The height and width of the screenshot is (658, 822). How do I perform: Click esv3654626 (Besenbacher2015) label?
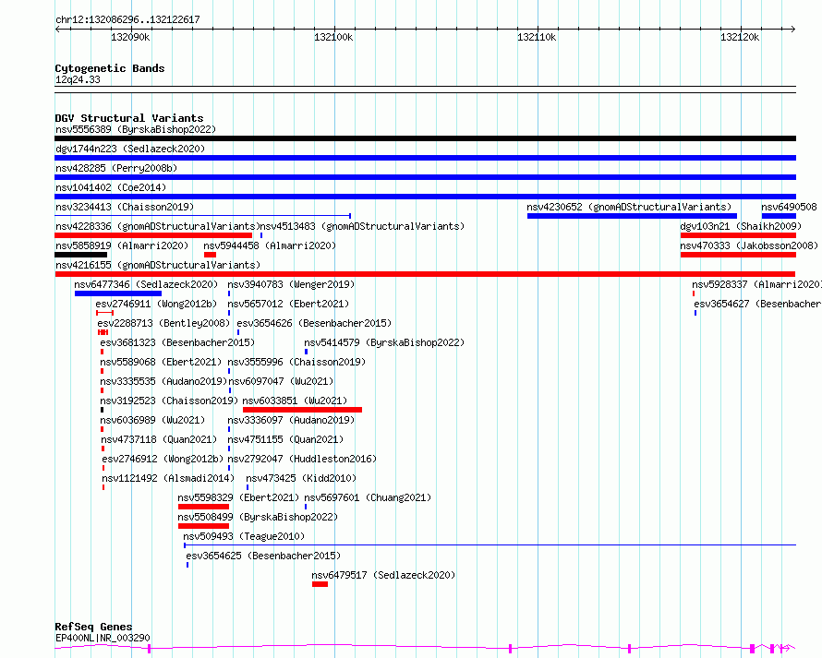click(314, 323)
